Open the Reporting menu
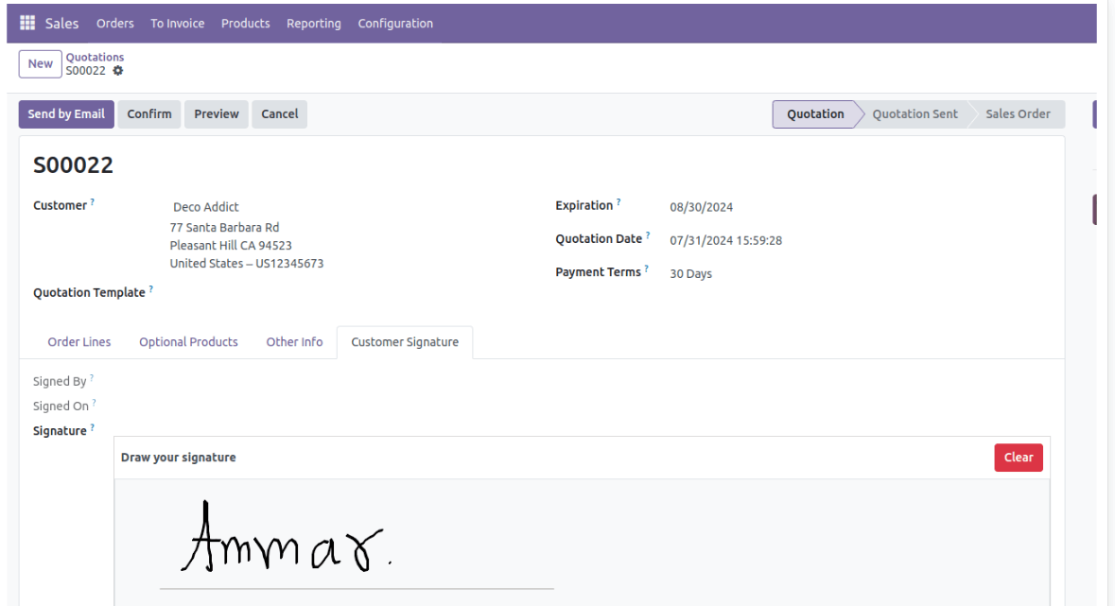Image resolution: width=1115 pixels, height=606 pixels. pyautogui.click(x=314, y=23)
